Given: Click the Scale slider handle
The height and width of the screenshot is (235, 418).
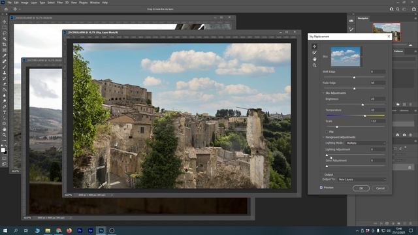Looking at the screenshot, I should coord(337,127).
